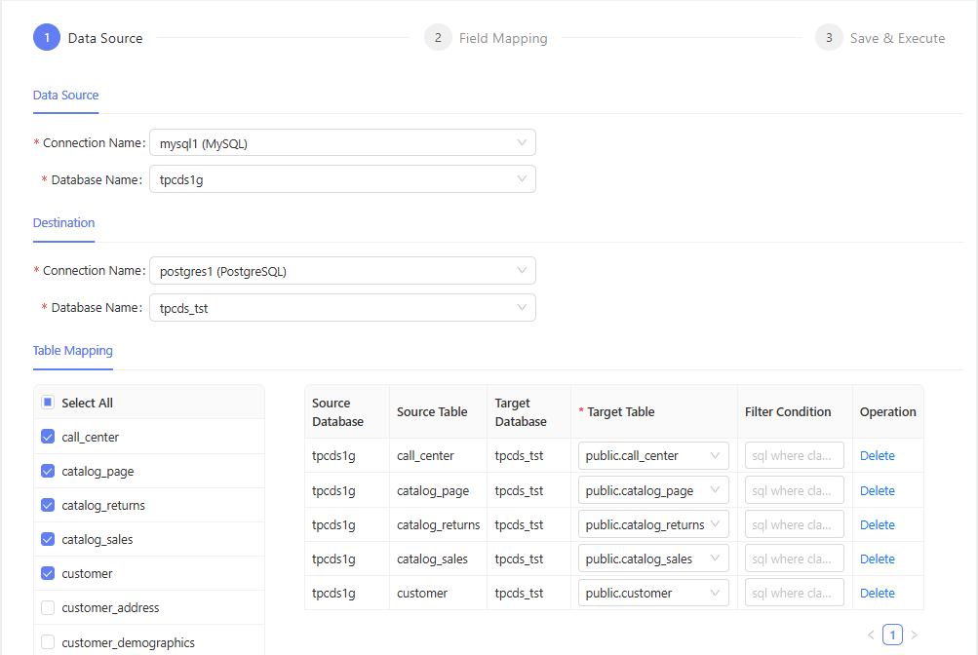This screenshot has height=655, width=978.
Task: Click filter condition input for call_center
Action: pyautogui.click(x=794, y=456)
